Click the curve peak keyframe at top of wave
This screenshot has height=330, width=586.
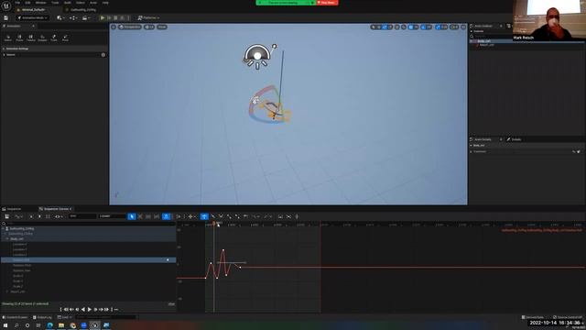point(223,249)
